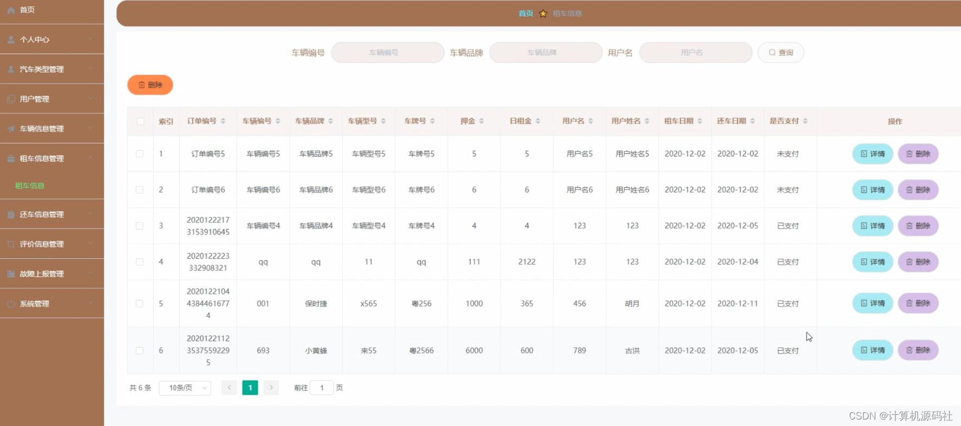Sort by 用户姓名 using its sort arrows
The height and width of the screenshot is (426, 961).
point(647,121)
